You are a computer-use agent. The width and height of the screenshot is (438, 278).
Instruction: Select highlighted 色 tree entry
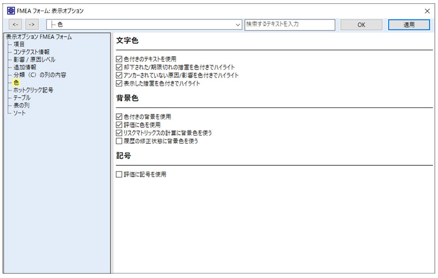click(x=16, y=83)
